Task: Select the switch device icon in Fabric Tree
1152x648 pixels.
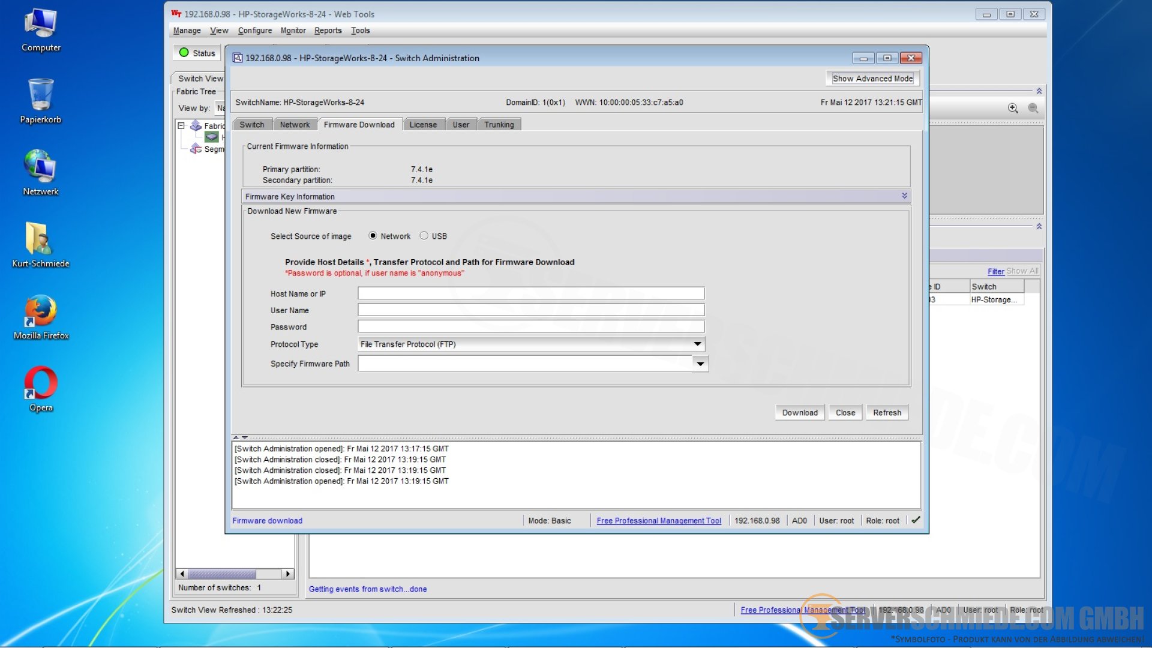Action: (x=211, y=137)
